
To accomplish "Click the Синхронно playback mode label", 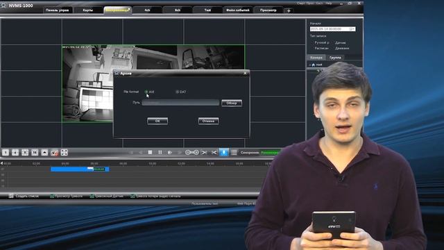I will click(250, 153).
